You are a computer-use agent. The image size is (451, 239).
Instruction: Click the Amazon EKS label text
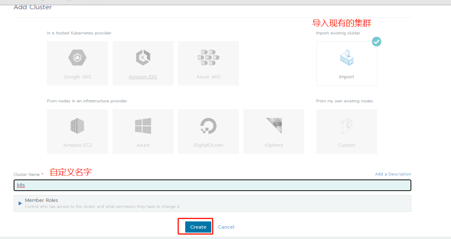click(143, 77)
